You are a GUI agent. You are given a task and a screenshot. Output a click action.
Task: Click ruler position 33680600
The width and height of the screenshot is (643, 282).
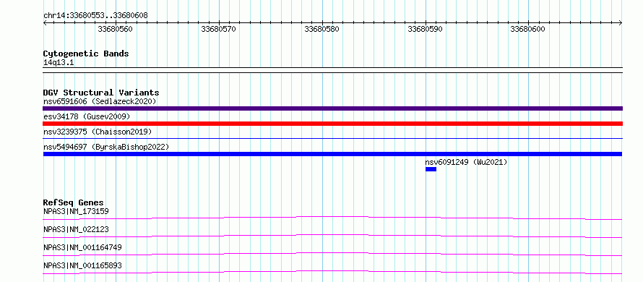(x=528, y=29)
